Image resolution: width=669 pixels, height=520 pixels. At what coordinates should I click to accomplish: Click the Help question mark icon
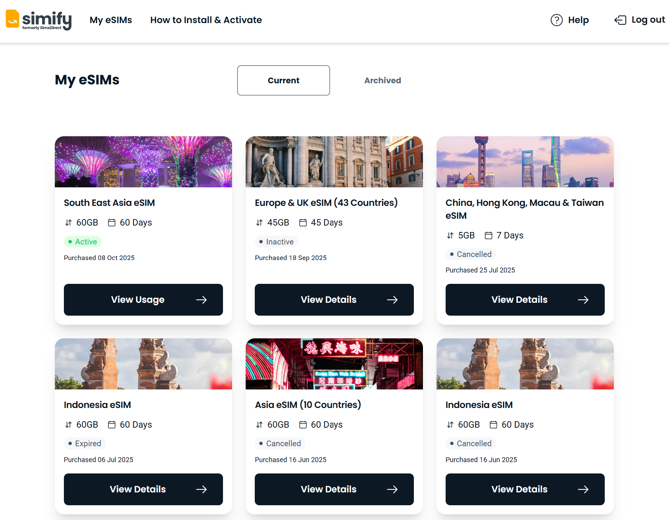[556, 20]
